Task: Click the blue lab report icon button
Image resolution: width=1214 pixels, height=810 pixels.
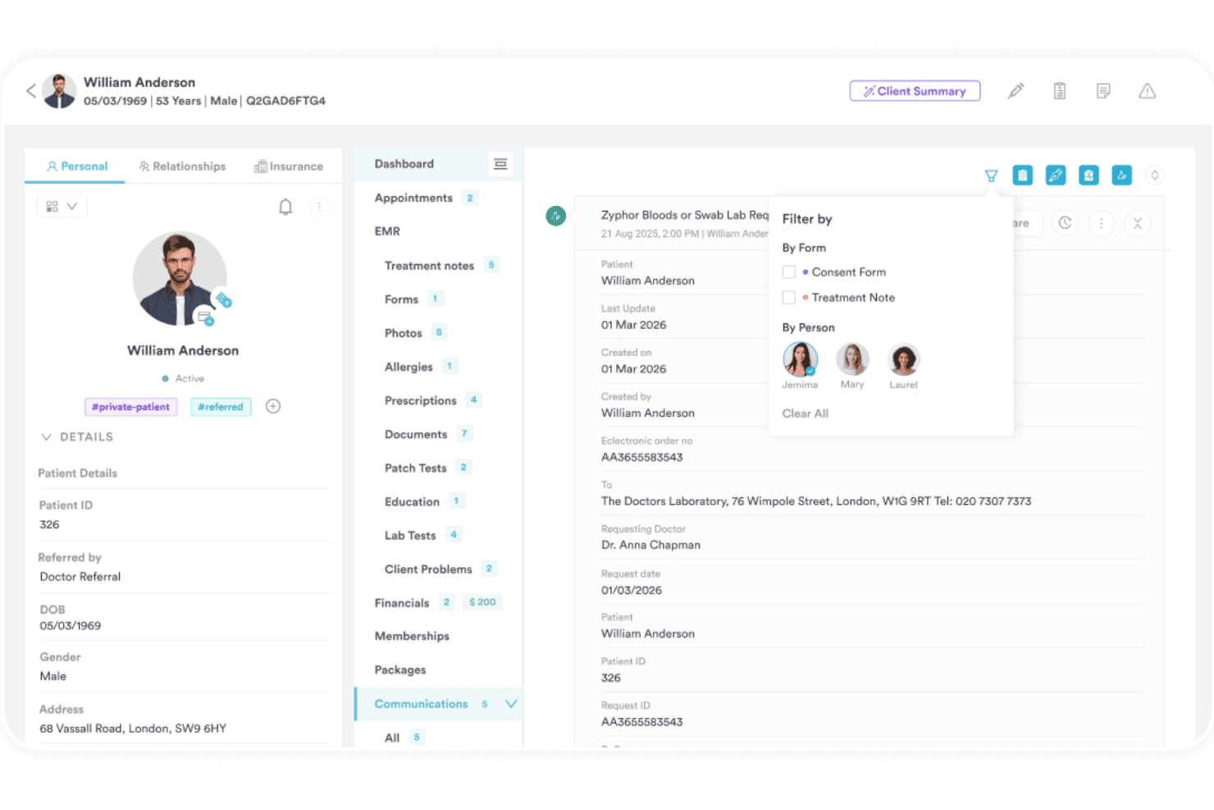Action: coord(1088,175)
